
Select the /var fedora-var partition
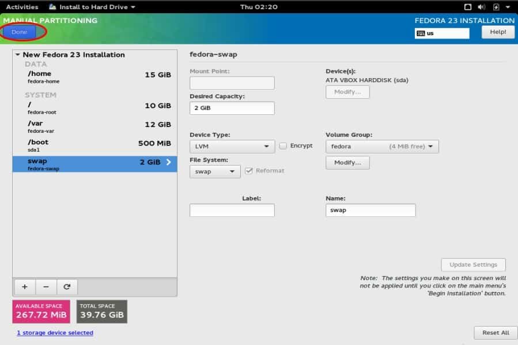(x=95, y=126)
